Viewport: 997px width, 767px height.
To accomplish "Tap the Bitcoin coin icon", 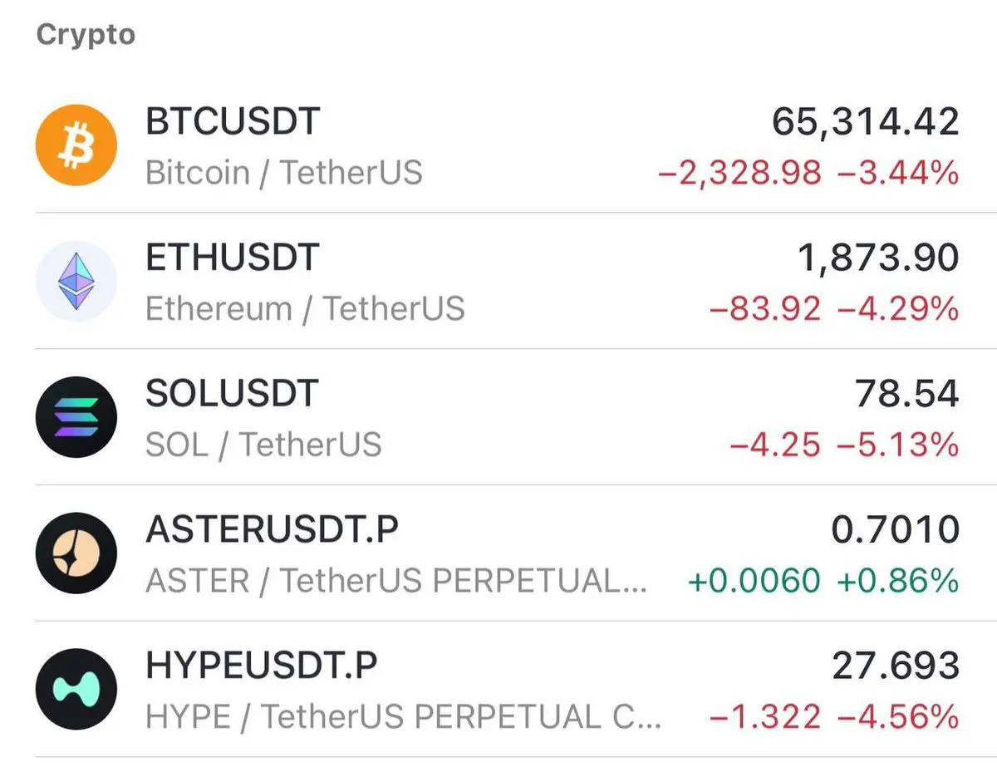I will [x=76, y=146].
